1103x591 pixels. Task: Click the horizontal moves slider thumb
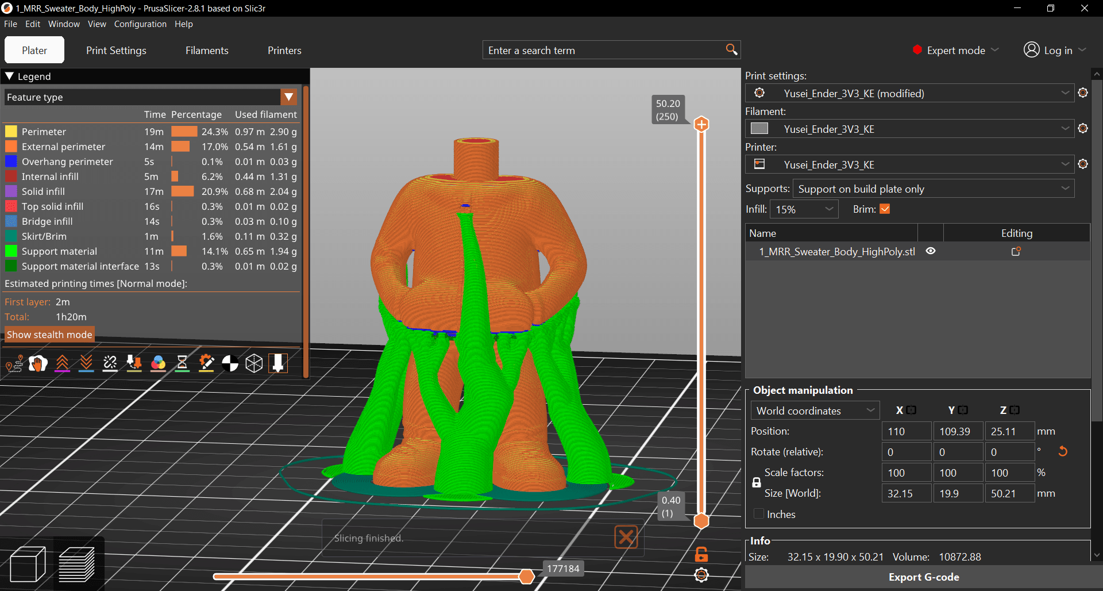(526, 577)
